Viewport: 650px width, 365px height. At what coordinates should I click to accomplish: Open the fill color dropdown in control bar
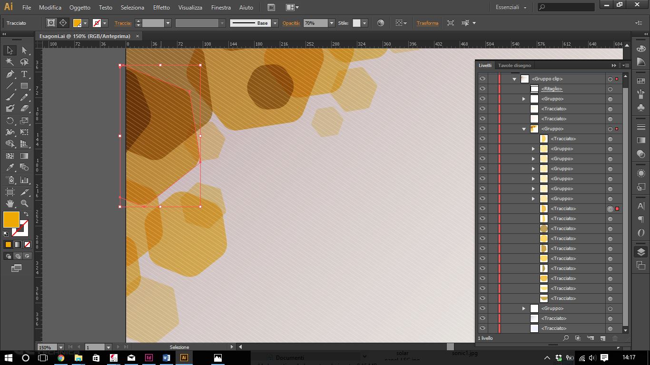(x=85, y=23)
